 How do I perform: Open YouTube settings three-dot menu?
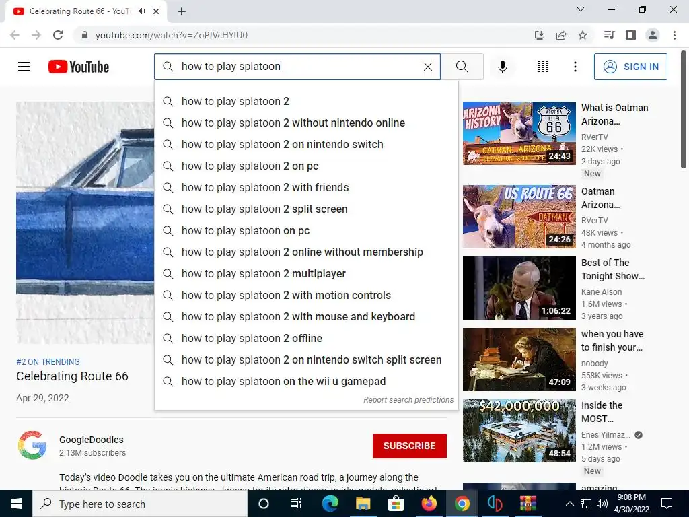(x=575, y=67)
